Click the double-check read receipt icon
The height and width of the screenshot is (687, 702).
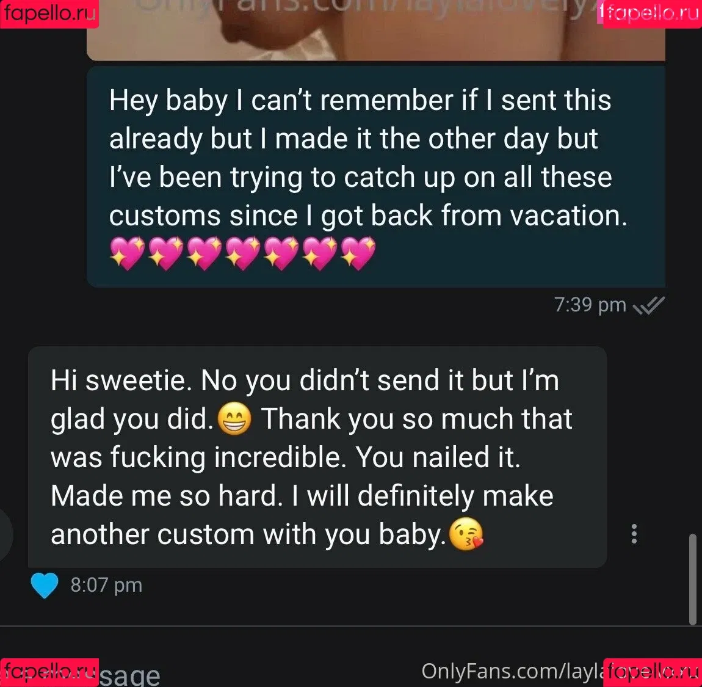point(648,305)
